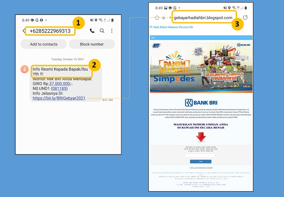
Task: Tap the message text Info Resmi Kepada Bapak/Ibu
Action: click(x=60, y=69)
